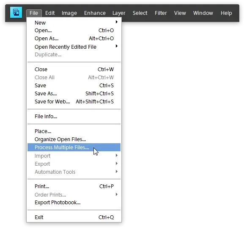Choose Save with Ctrl+S shortcut
The height and width of the screenshot is (228, 244).
(x=74, y=86)
